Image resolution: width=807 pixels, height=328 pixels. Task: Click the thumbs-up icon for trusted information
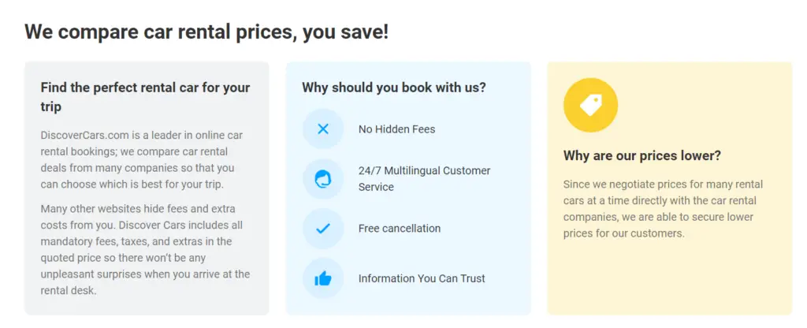(322, 278)
